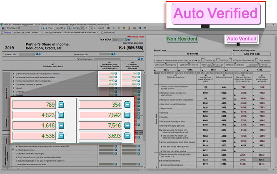Open the Tax Year dropdown
This screenshot has height=174, width=277.
coord(118,40)
